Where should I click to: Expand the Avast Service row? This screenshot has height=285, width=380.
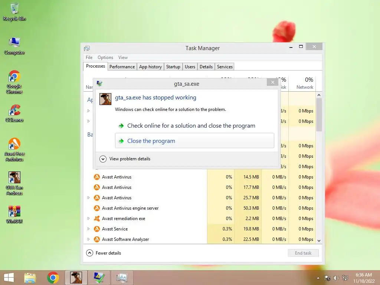pyautogui.click(x=88, y=229)
